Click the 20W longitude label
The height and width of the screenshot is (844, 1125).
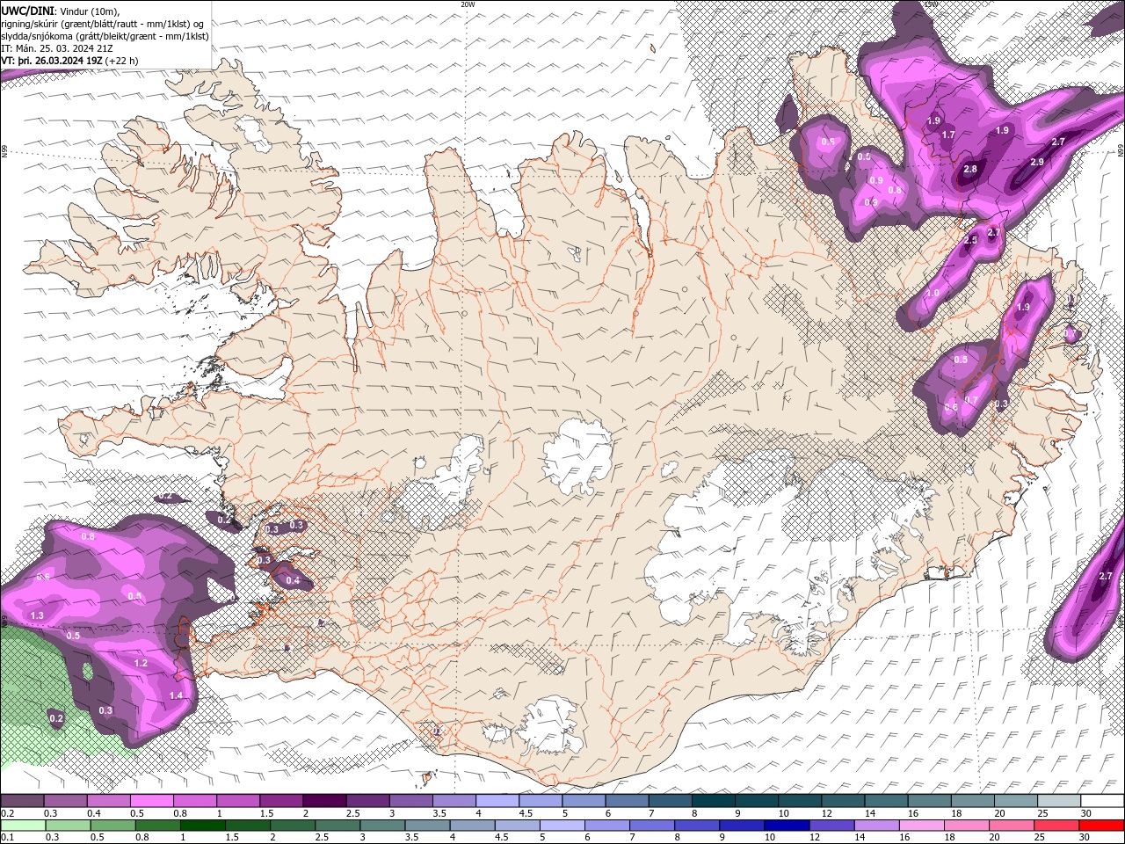coord(468,4)
